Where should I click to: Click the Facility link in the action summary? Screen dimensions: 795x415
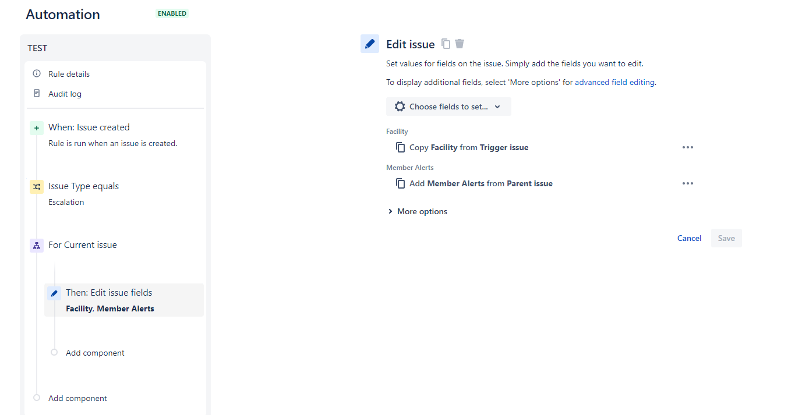(x=79, y=308)
